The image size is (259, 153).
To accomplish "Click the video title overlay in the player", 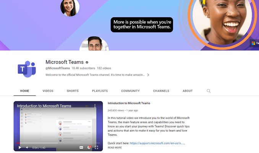I will 44,106.
